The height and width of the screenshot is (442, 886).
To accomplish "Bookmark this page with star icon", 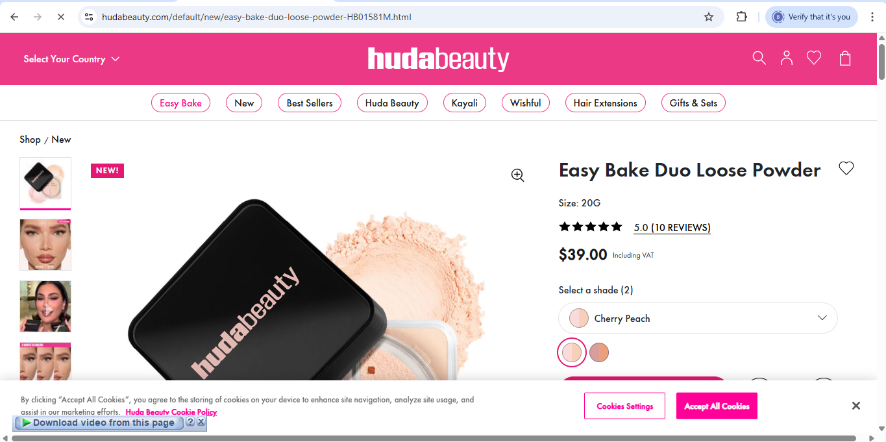I will pyautogui.click(x=709, y=17).
